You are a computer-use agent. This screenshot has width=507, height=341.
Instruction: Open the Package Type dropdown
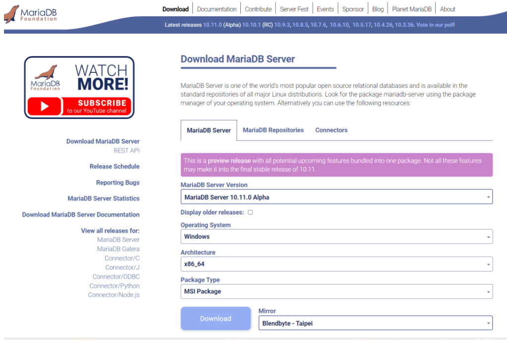point(337,291)
